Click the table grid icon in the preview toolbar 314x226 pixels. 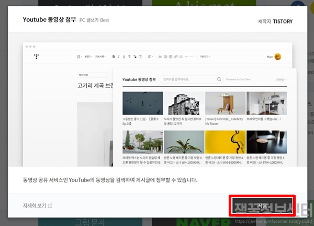(x=171, y=56)
